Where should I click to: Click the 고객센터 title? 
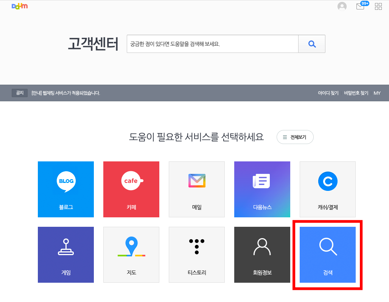pos(93,44)
